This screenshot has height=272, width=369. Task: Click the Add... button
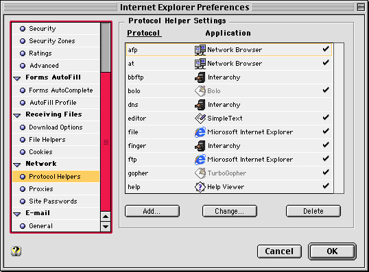(x=152, y=211)
